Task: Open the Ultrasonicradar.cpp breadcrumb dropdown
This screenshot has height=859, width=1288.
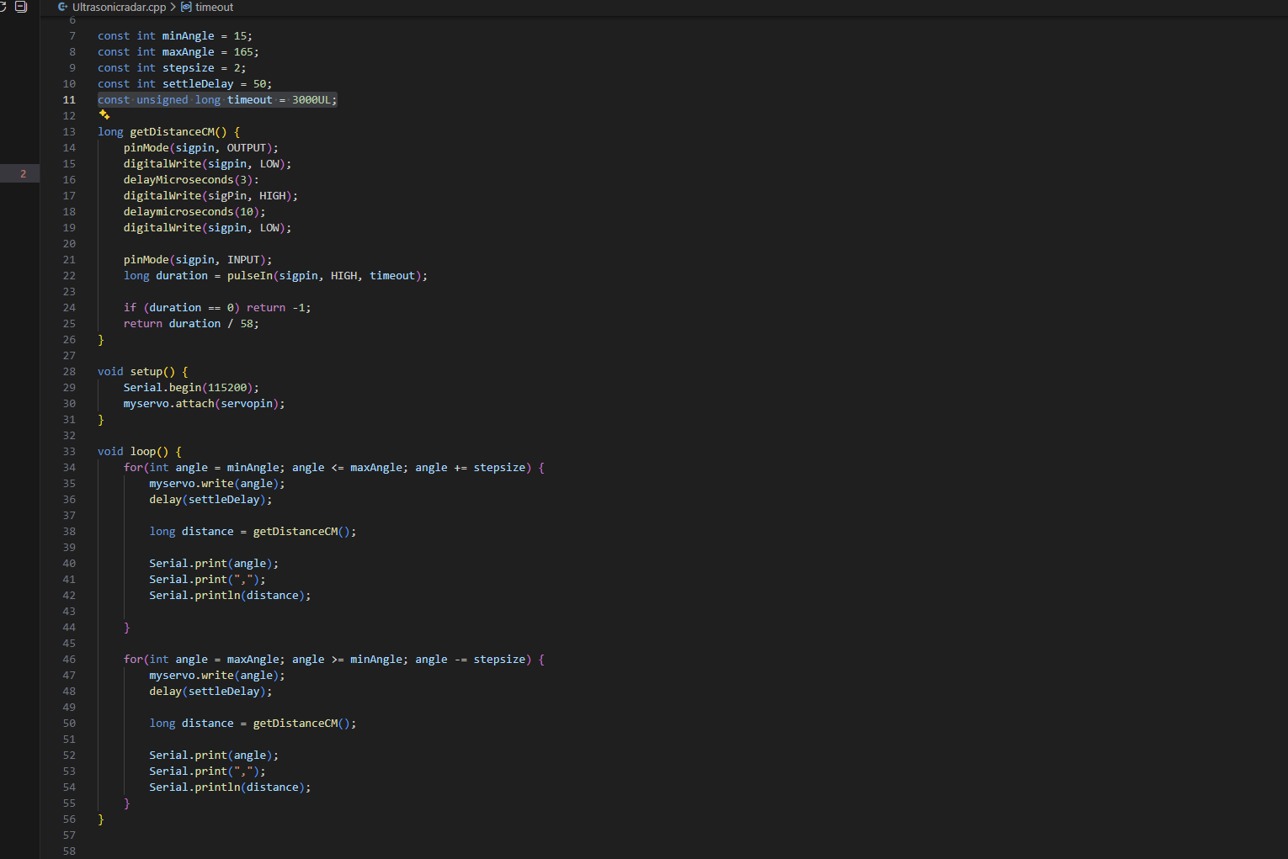Action: (119, 7)
